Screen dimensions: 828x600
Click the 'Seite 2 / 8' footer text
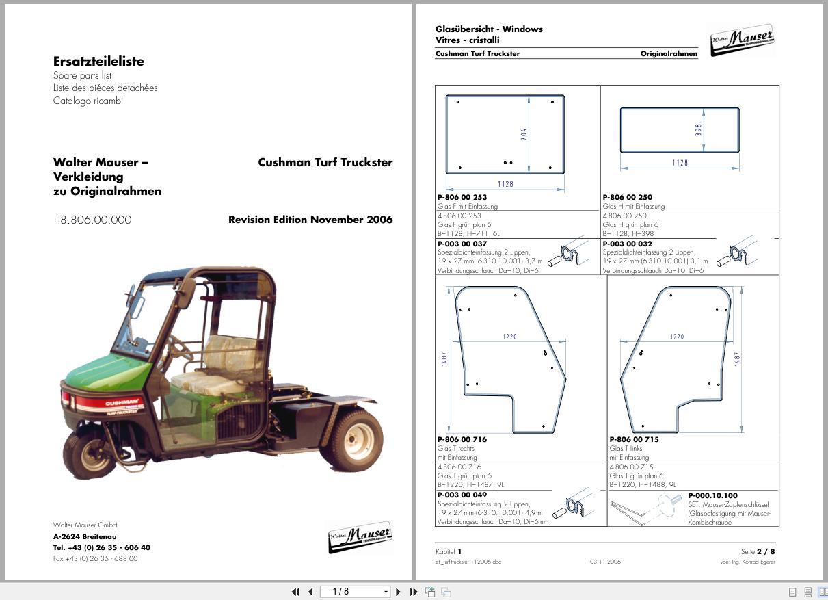758,551
